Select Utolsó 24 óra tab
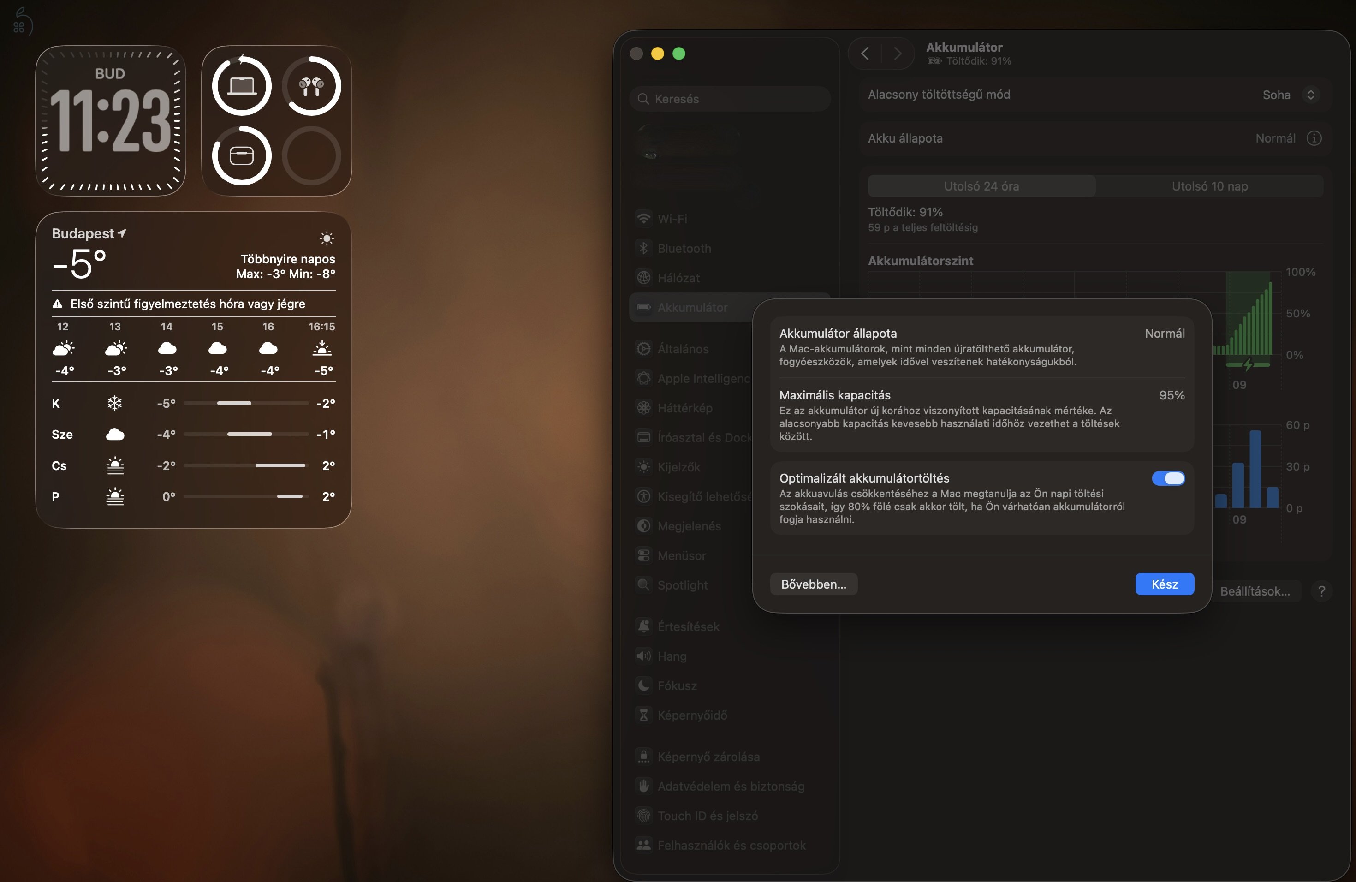The height and width of the screenshot is (882, 1356). tap(981, 186)
